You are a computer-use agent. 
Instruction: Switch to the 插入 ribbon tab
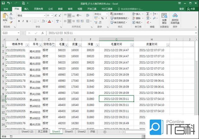[27, 9]
